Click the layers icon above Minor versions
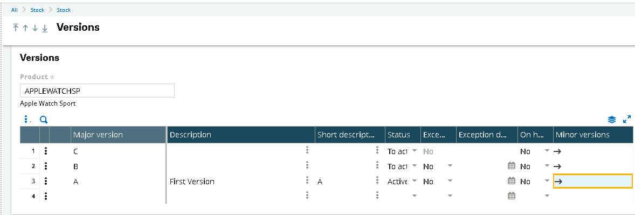Image resolution: width=635 pixels, height=215 pixels. point(611,120)
